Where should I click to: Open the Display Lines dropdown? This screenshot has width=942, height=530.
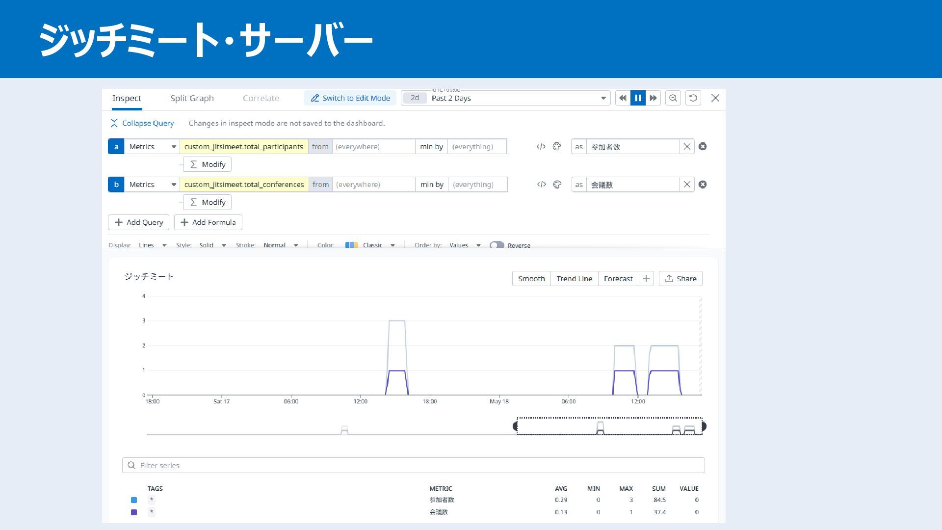[x=152, y=245]
